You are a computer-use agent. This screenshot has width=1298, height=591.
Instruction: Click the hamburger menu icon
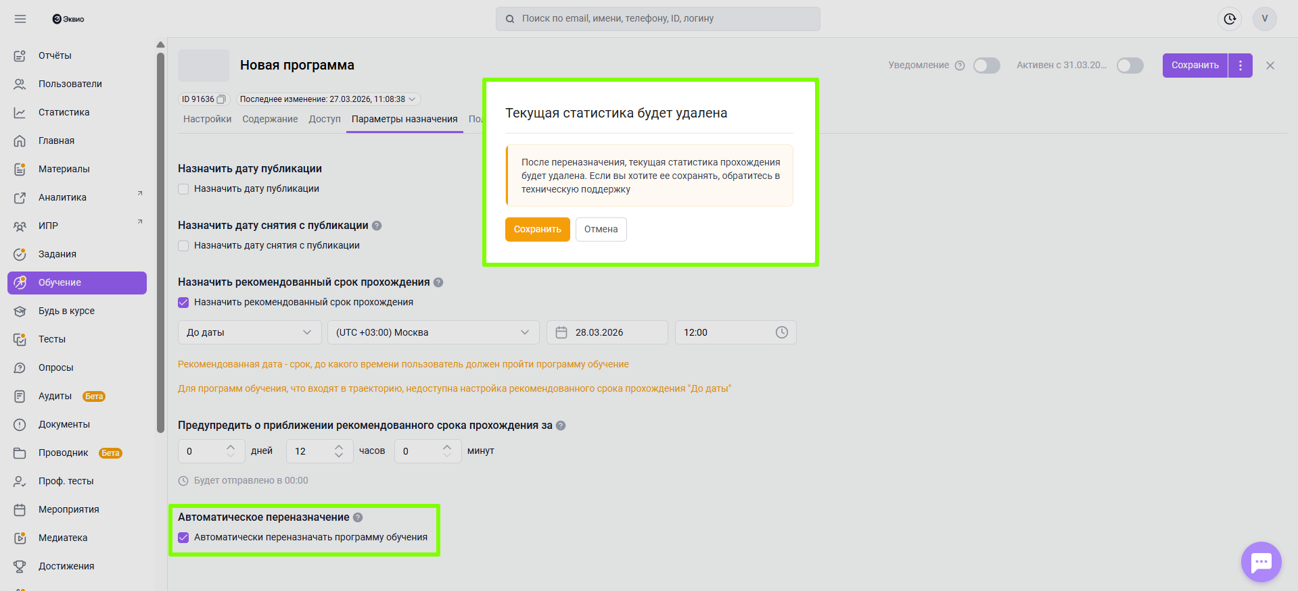pyautogui.click(x=20, y=19)
